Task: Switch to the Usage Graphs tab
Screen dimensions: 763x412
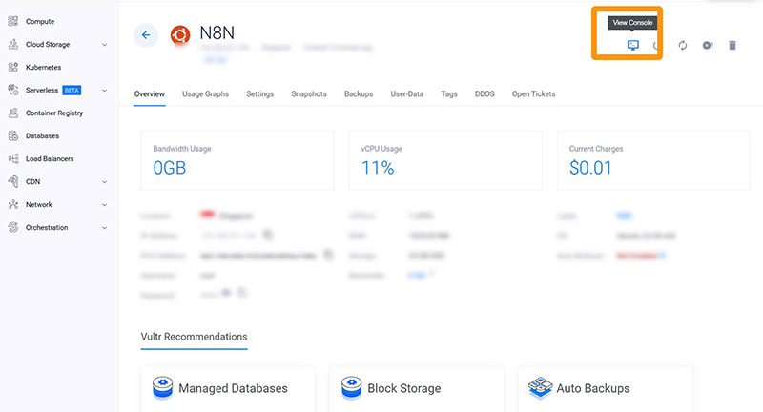Action: [205, 94]
